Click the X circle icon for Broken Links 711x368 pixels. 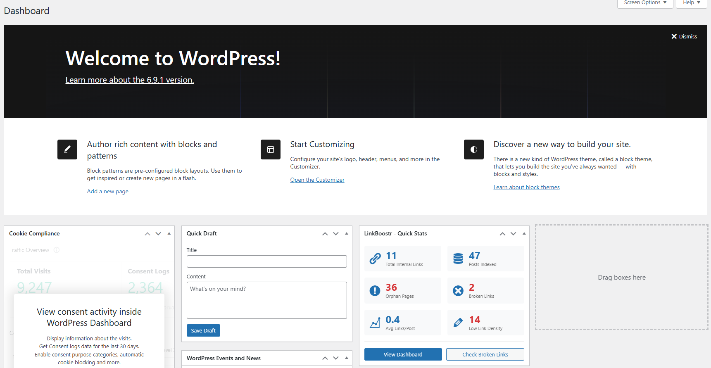[x=458, y=291]
